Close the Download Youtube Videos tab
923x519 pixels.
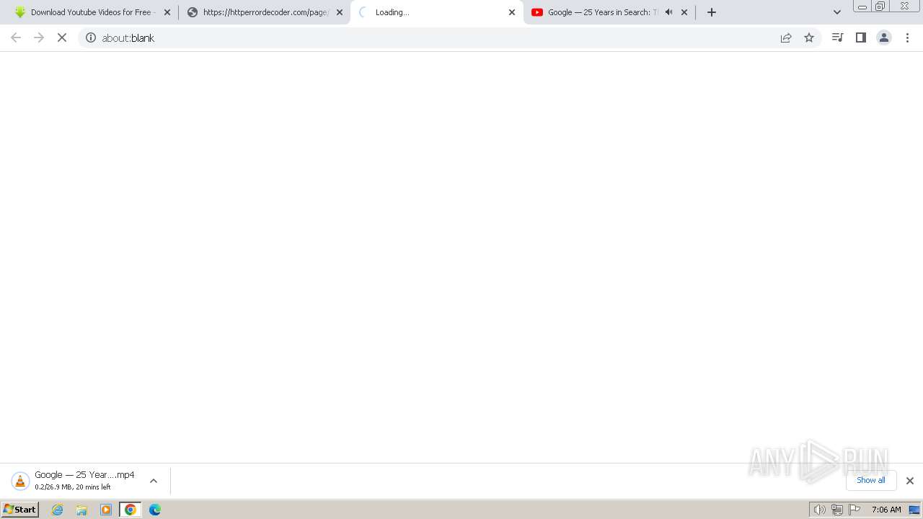point(167,12)
